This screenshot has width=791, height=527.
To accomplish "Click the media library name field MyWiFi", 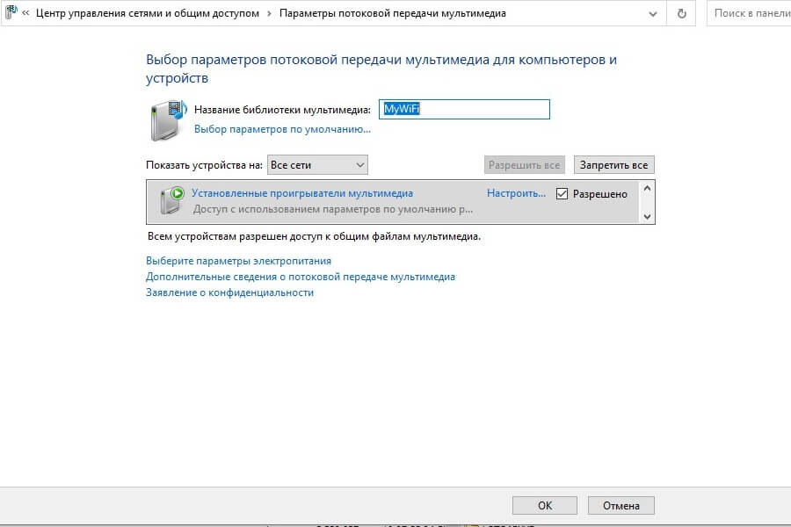I will [x=464, y=109].
